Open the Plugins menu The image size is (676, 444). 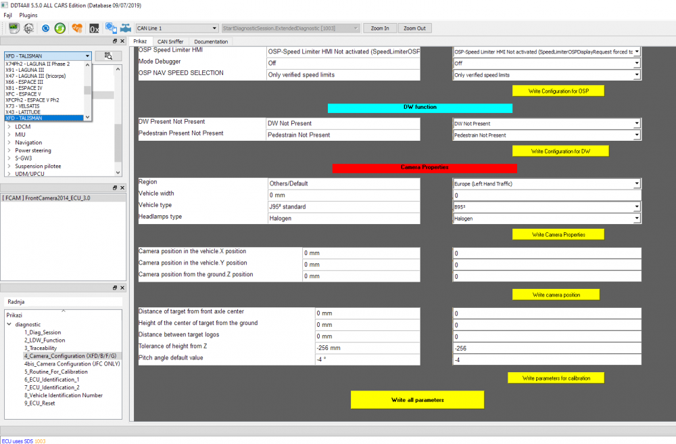(x=28, y=15)
